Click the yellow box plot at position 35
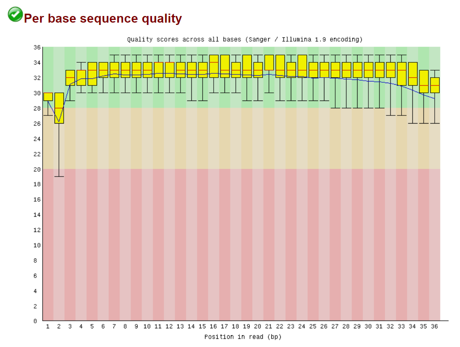The width and height of the screenshot is (460, 347). tap(424, 81)
